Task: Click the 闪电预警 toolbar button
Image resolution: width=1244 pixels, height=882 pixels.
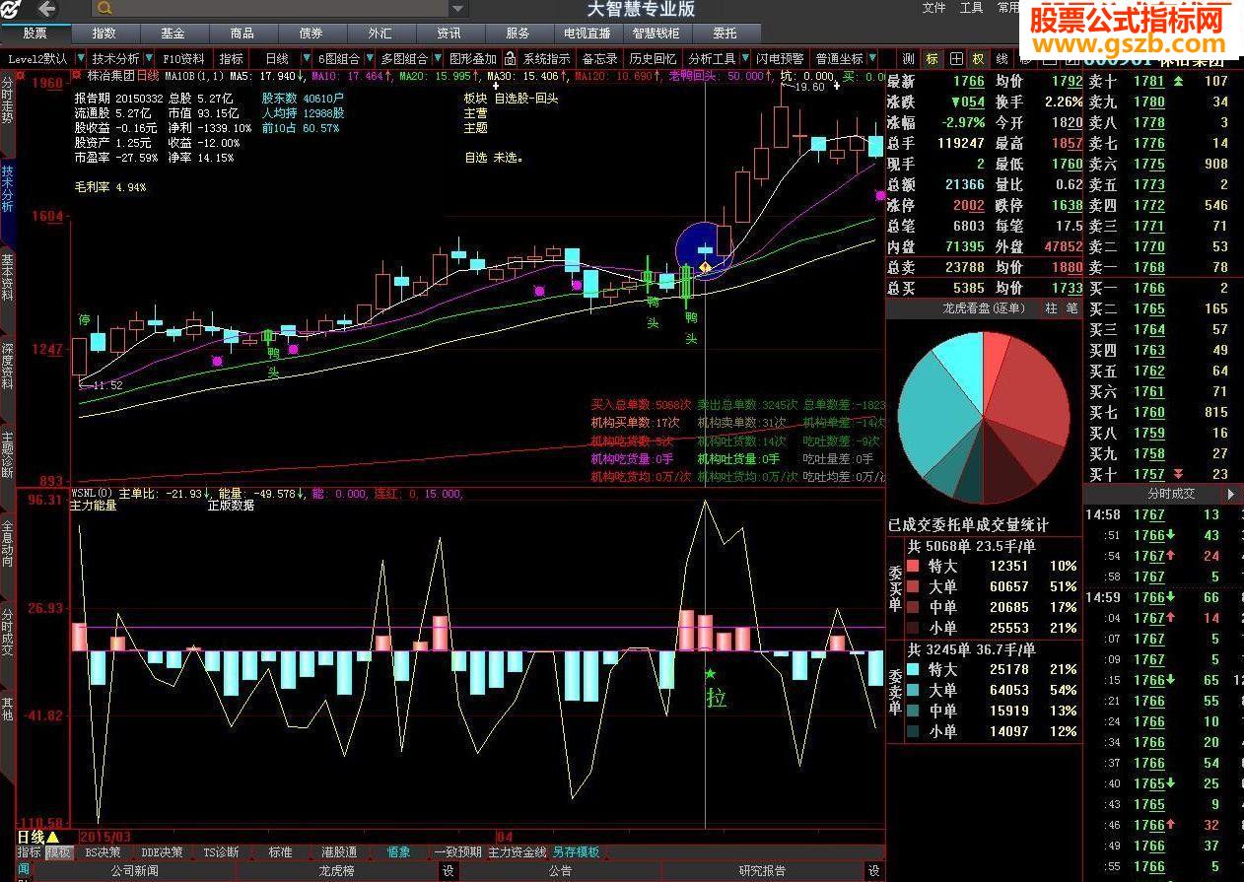Action: tap(780, 58)
